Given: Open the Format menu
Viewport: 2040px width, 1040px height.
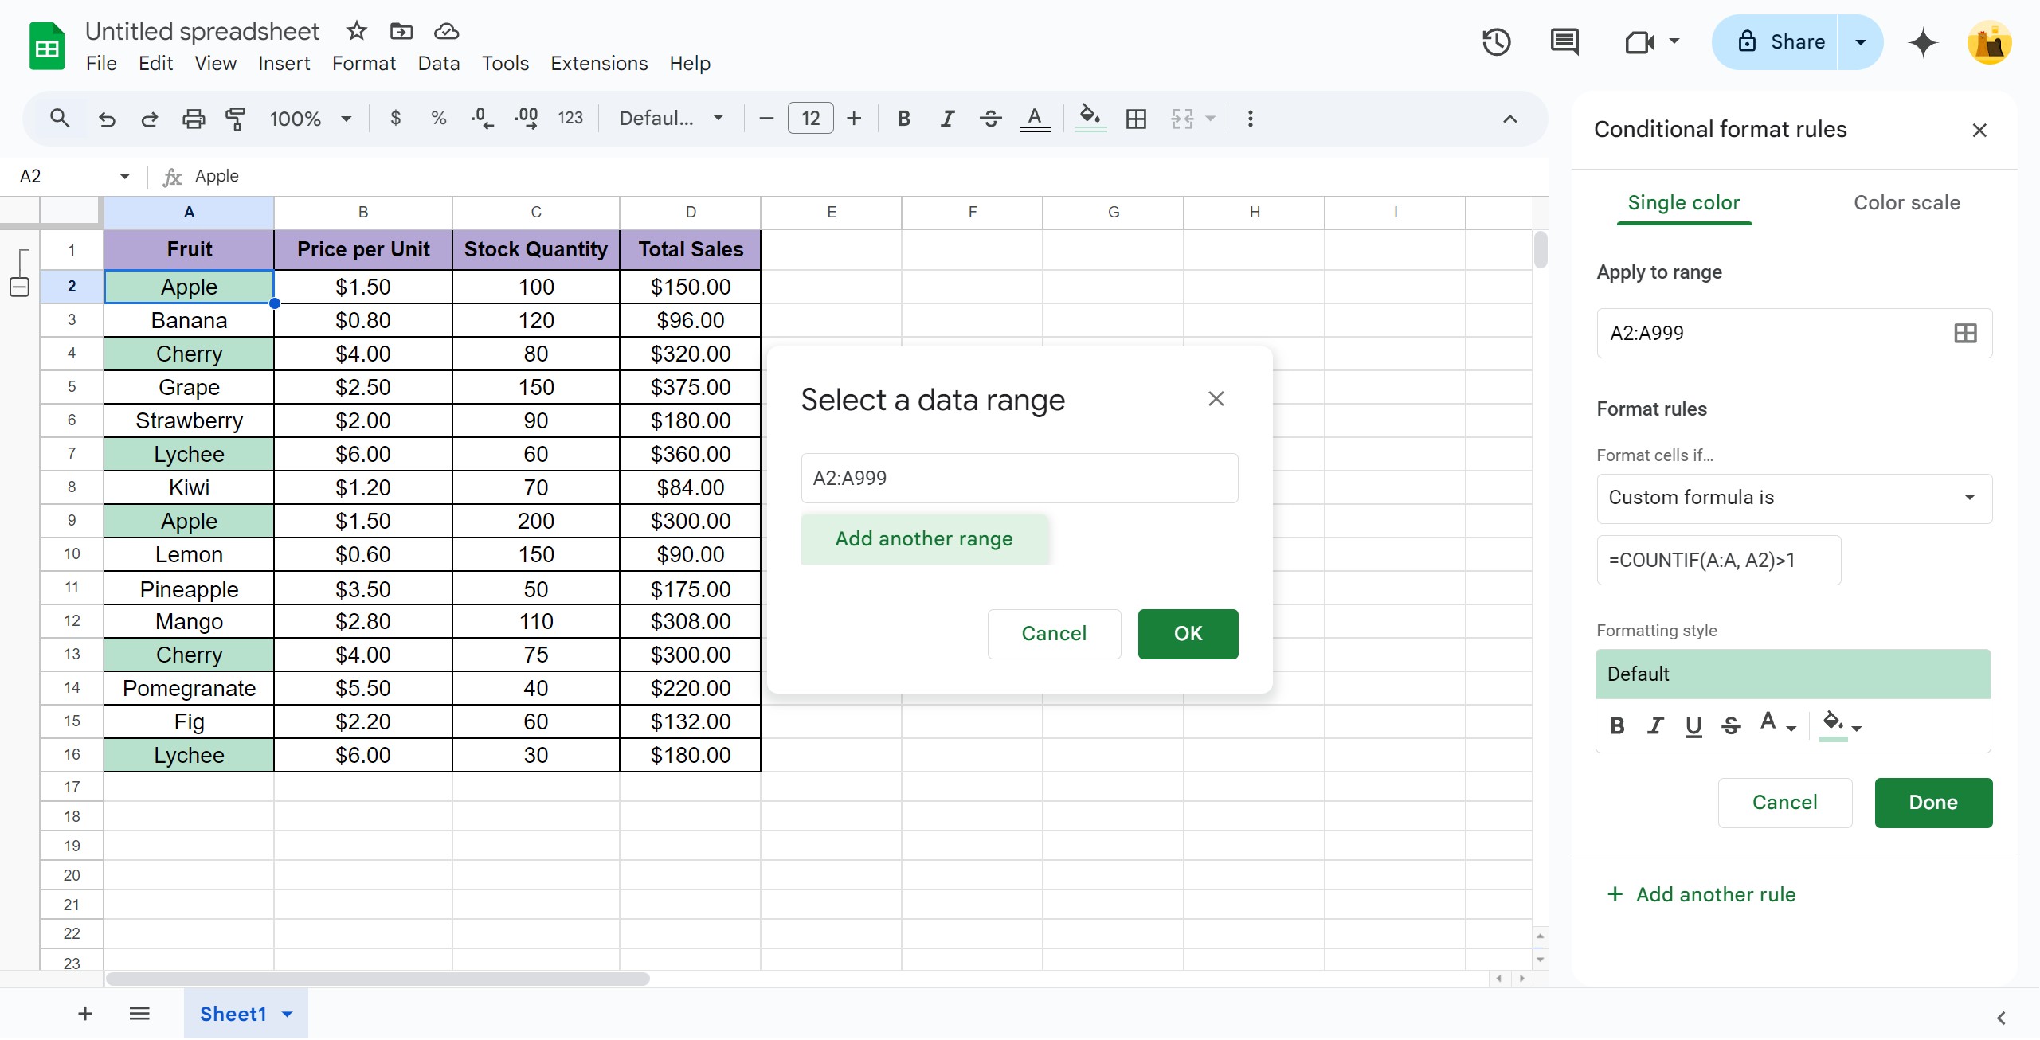Looking at the screenshot, I should pyautogui.click(x=364, y=64).
